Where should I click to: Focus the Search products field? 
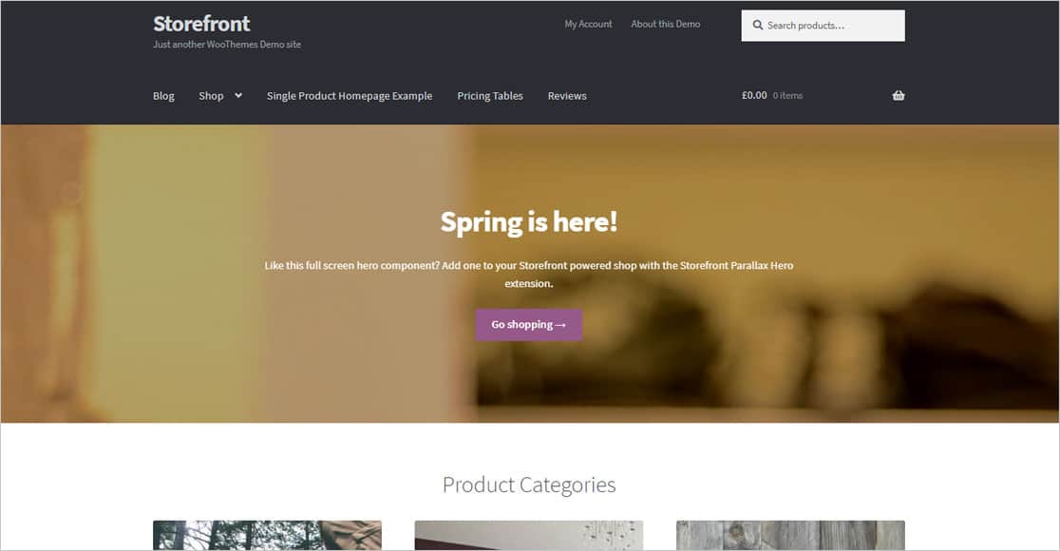(823, 26)
